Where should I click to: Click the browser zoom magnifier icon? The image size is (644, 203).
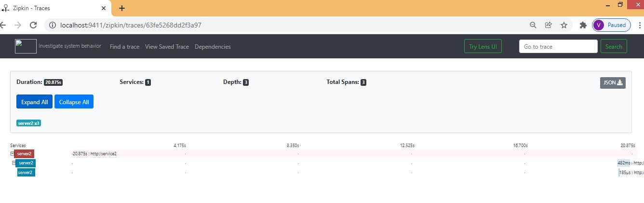(x=533, y=25)
